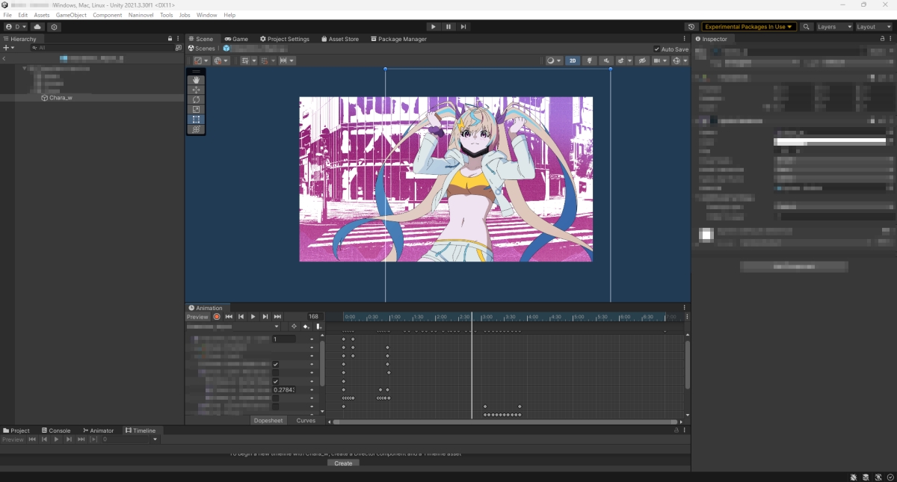Open the Layout dropdown
This screenshot has width=897, height=482.
pos(875,27)
